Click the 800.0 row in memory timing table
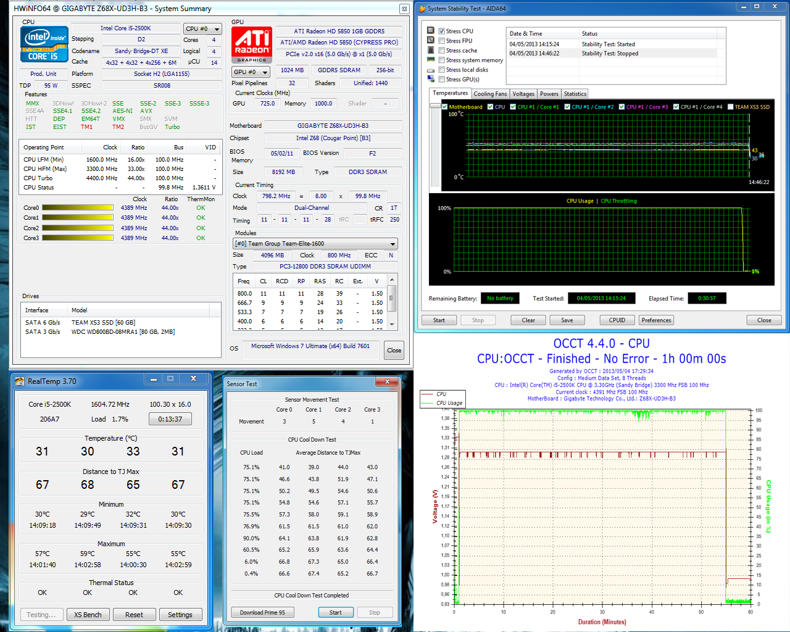This screenshot has width=790, height=632. tap(310, 294)
